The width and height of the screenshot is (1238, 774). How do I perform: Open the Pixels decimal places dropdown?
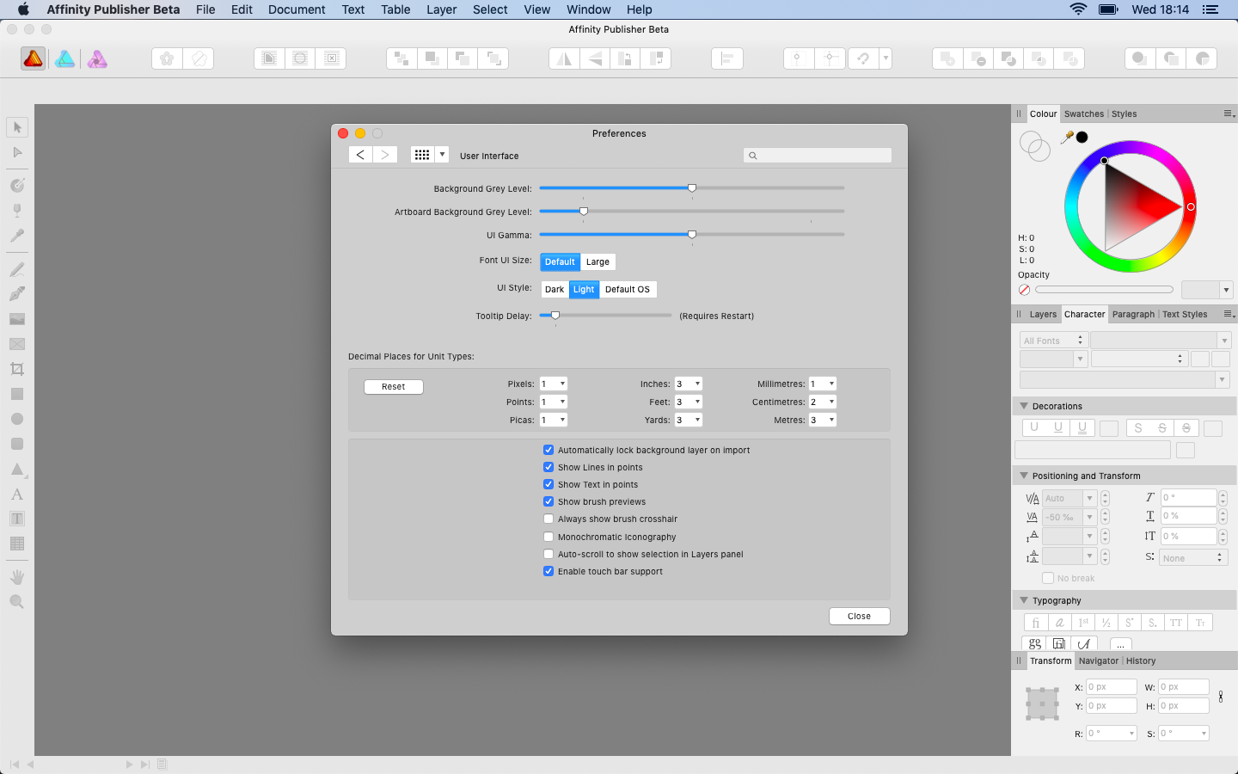[x=553, y=384]
